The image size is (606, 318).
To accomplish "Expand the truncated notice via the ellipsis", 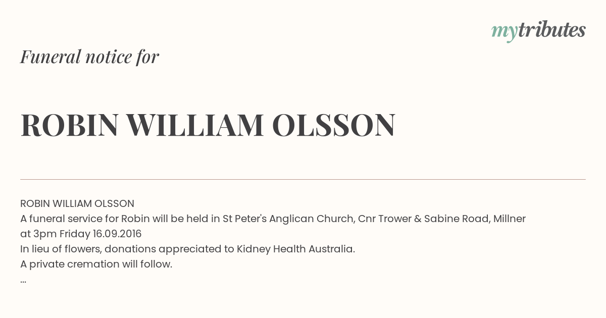I will 23,281.
